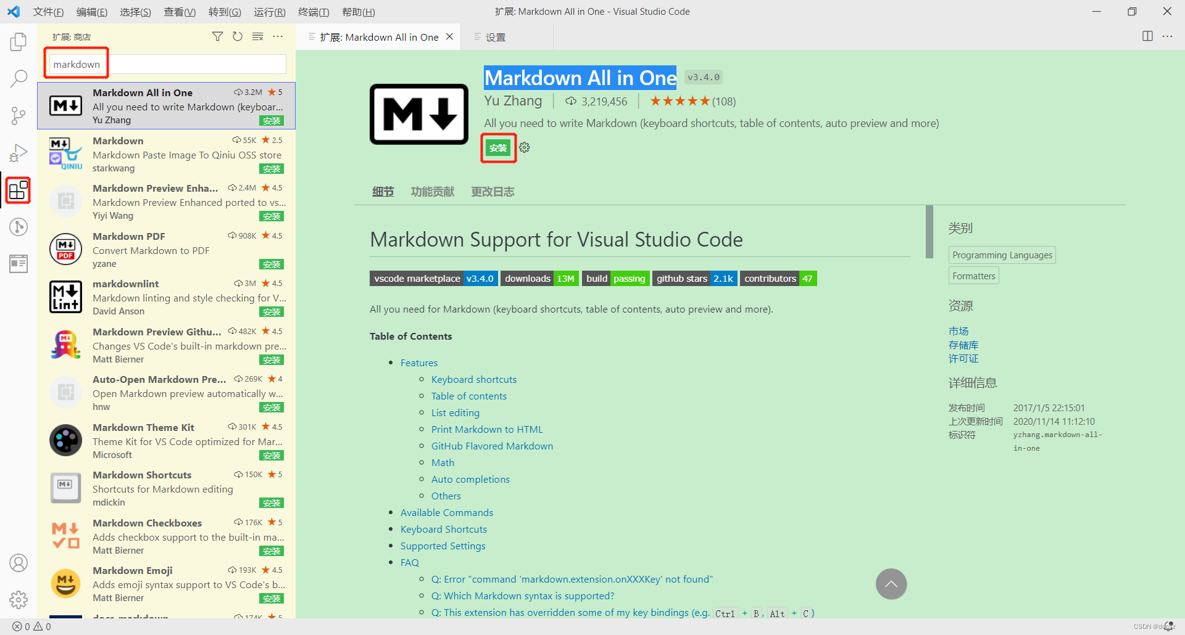Open the 终端(T) menu

click(x=314, y=12)
